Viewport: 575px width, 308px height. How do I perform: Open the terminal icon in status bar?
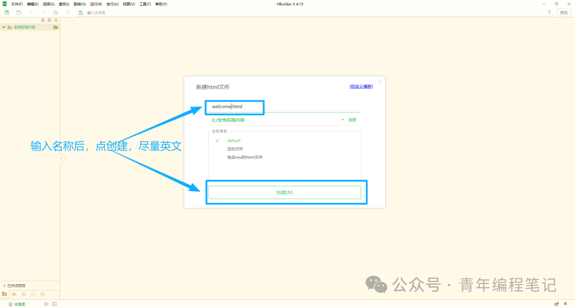coord(54,304)
